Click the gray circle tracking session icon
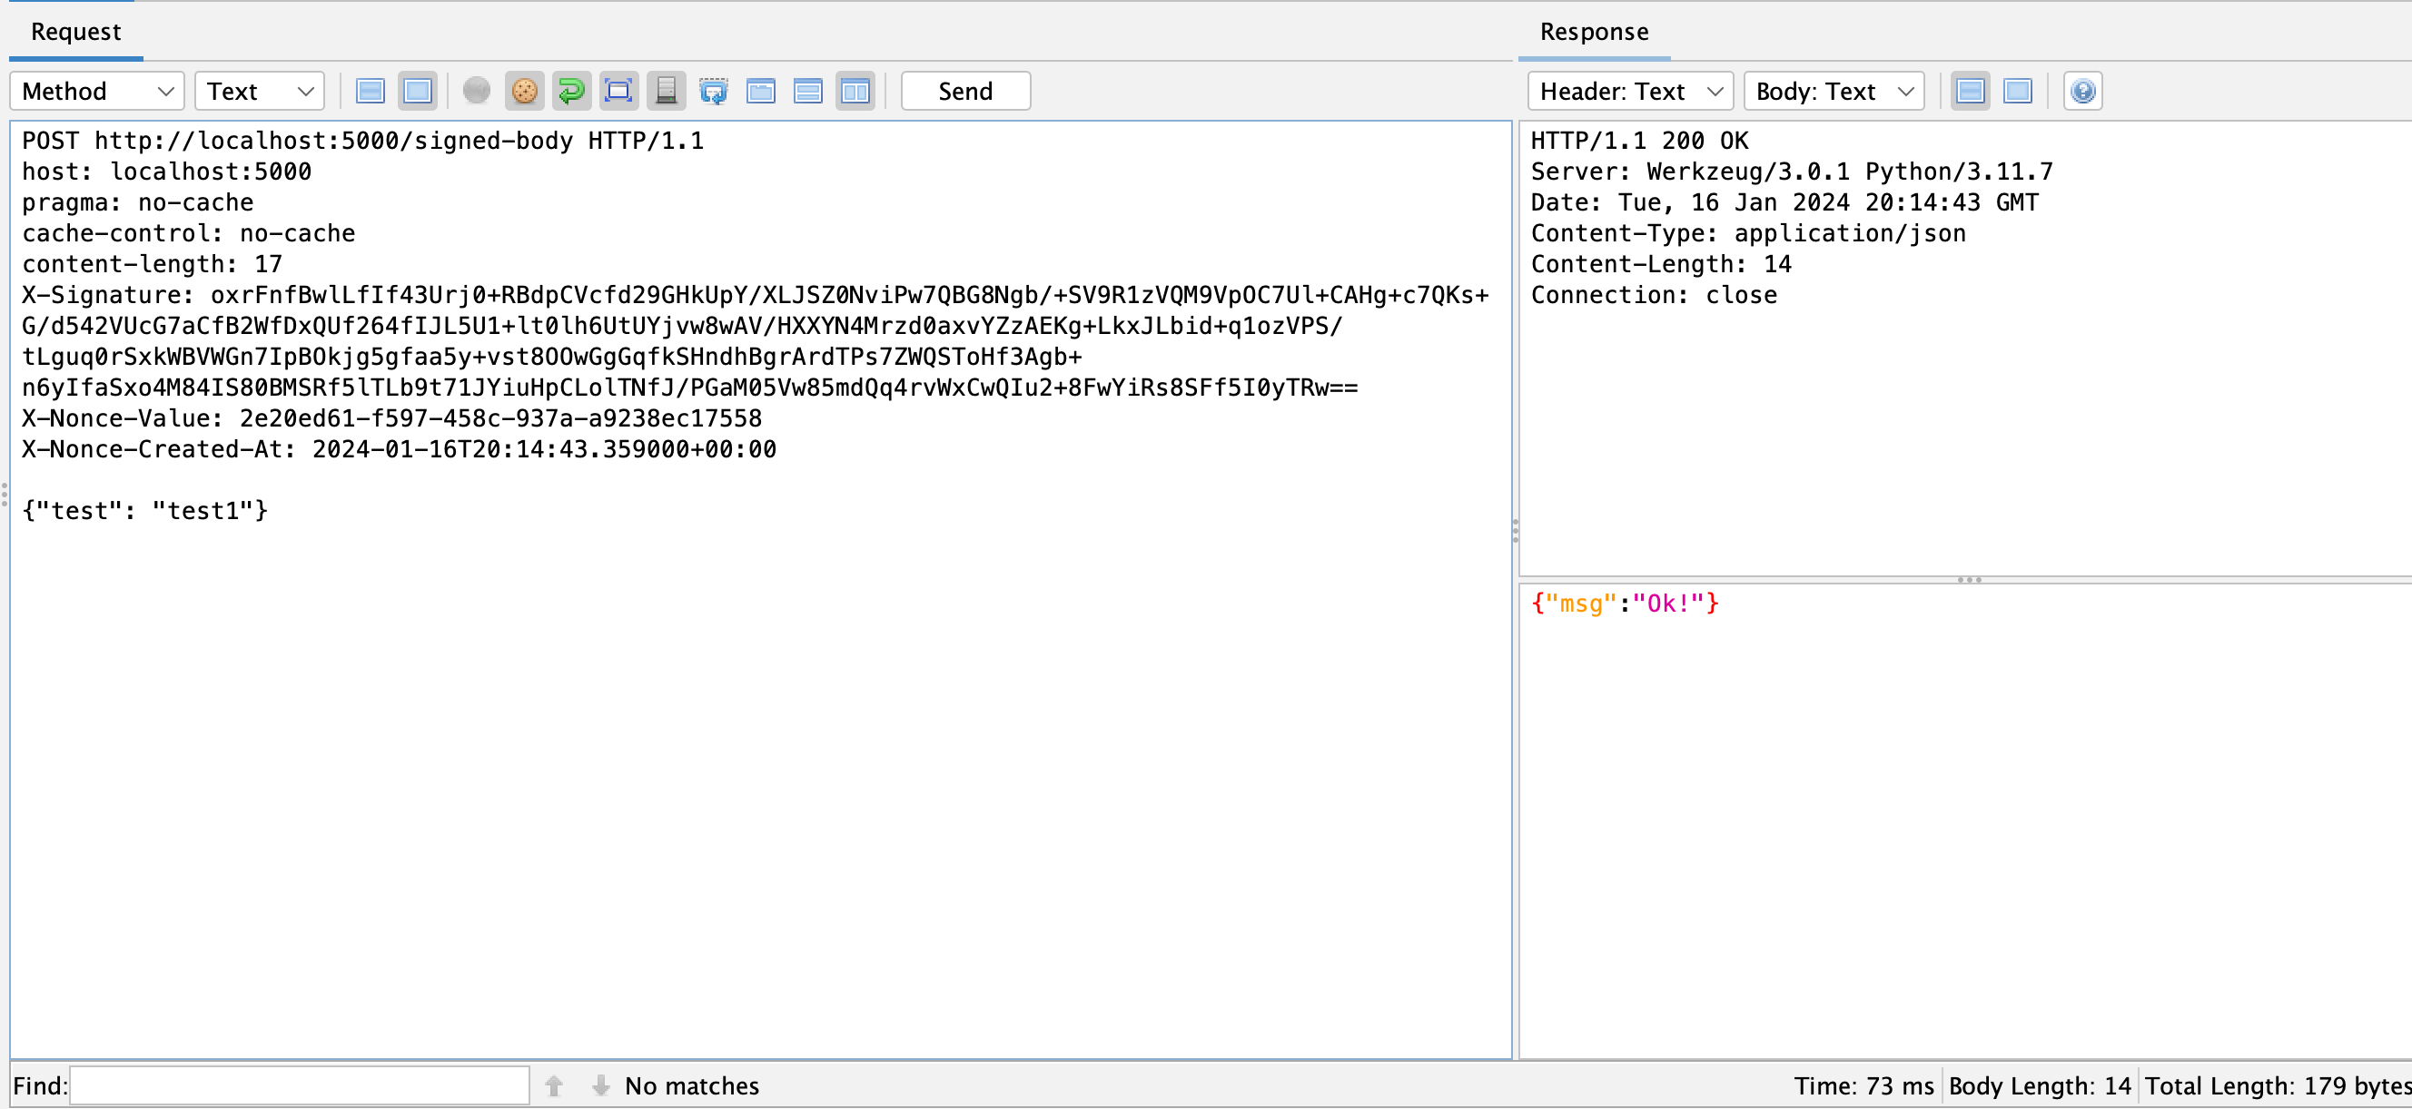Viewport: 2412px width, 1109px height. pyautogui.click(x=477, y=91)
